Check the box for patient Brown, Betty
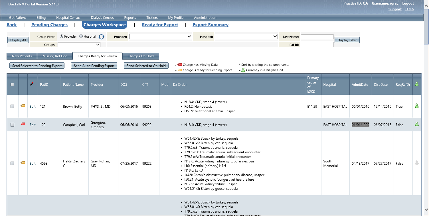 pos(12,107)
